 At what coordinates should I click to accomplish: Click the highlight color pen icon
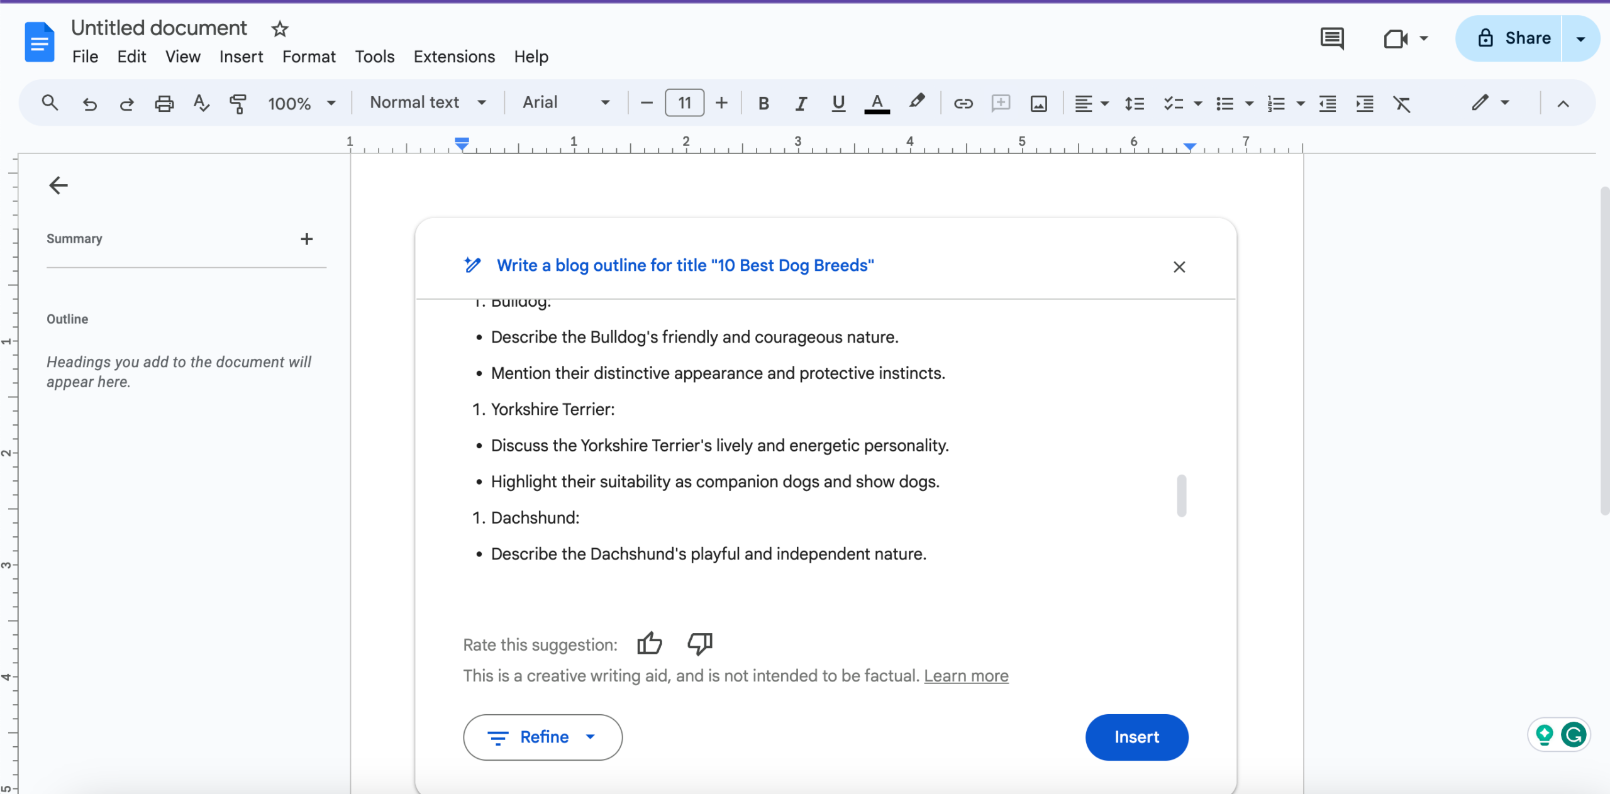point(916,102)
